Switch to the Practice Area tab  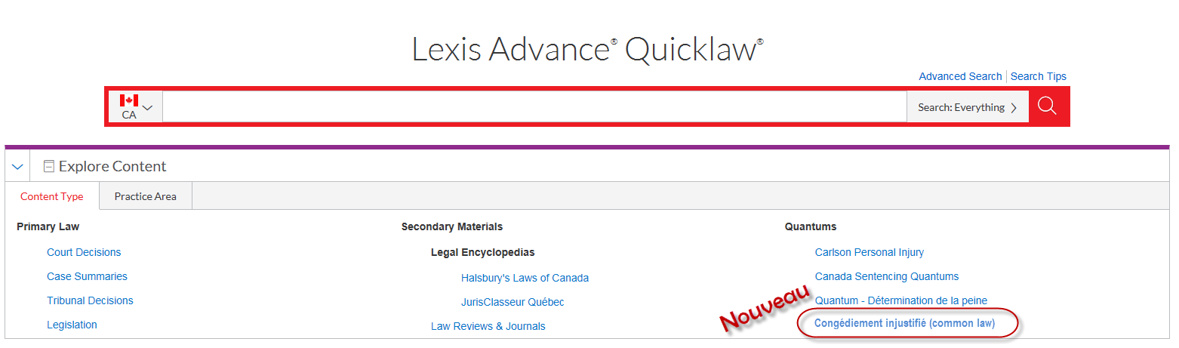tap(146, 196)
